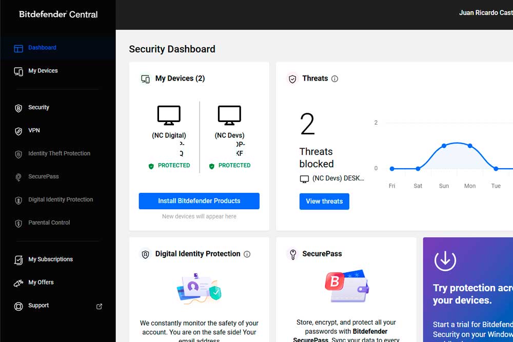Screen dimensions: 513x342
Task: Click the green shield next to NC Devs PROTECTED
Action: click(x=212, y=166)
